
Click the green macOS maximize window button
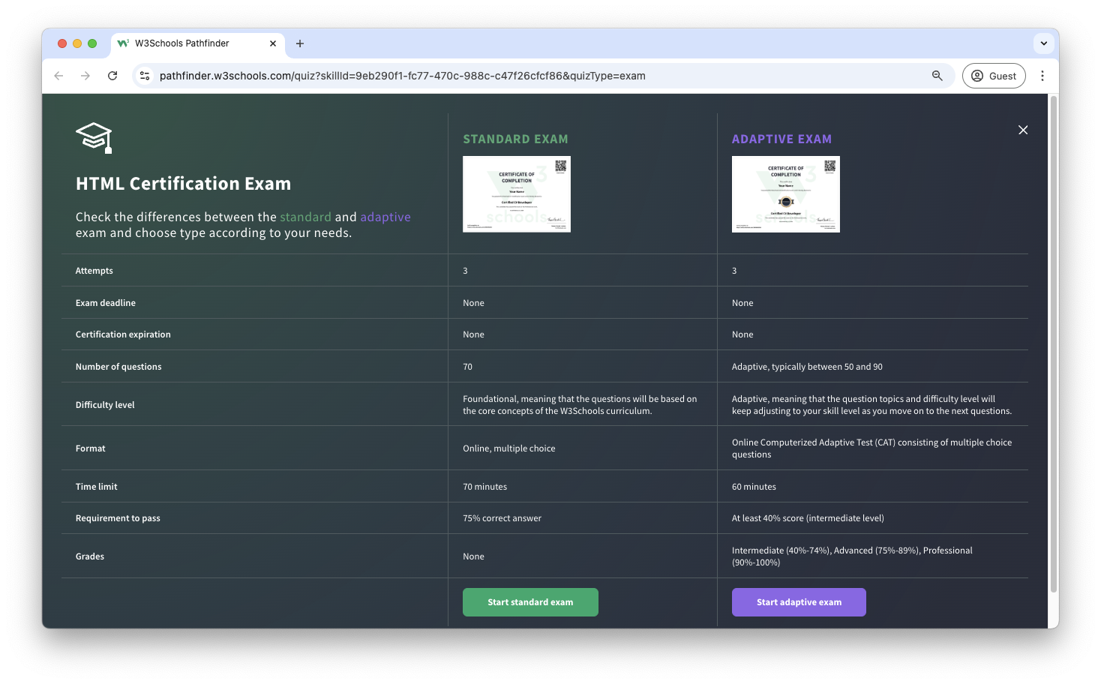(x=92, y=43)
